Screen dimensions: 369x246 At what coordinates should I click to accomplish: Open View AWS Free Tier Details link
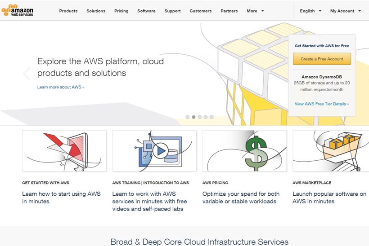pos(322,104)
